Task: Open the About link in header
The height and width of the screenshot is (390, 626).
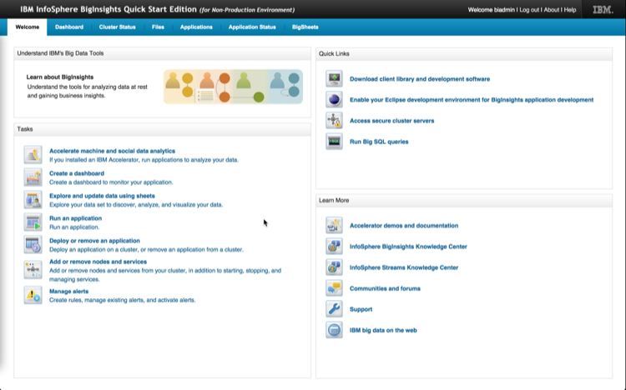Action: tap(552, 9)
